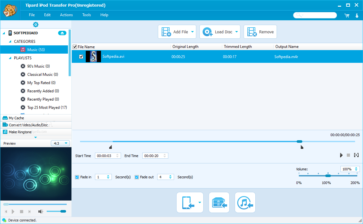Open the Recently Added playlist
This screenshot has height=224, width=363.
pyautogui.click(x=43, y=91)
